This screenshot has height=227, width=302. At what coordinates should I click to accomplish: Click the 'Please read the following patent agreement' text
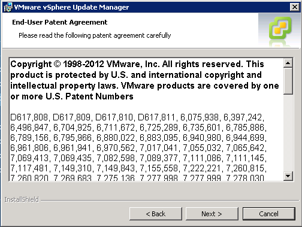tap(95, 35)
